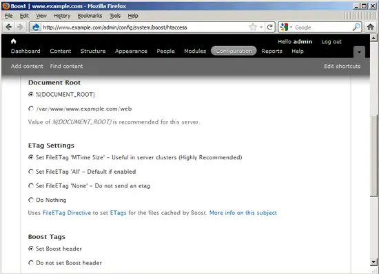This screenshot has height=274, width=379.
Task: Open the bookmark star dropdown arrow
Action: [261, 27]
